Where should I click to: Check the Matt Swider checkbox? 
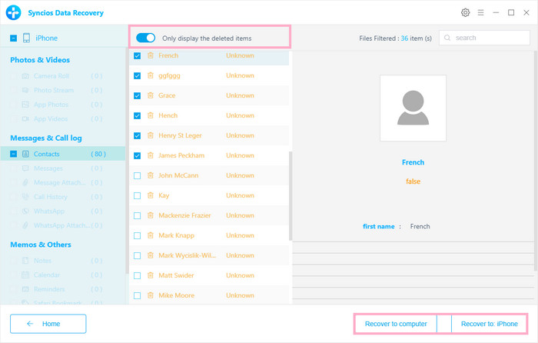138,275
